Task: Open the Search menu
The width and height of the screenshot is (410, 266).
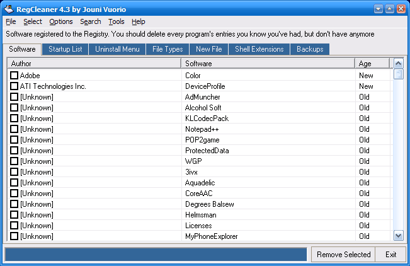Action: [x=91, y=21]
